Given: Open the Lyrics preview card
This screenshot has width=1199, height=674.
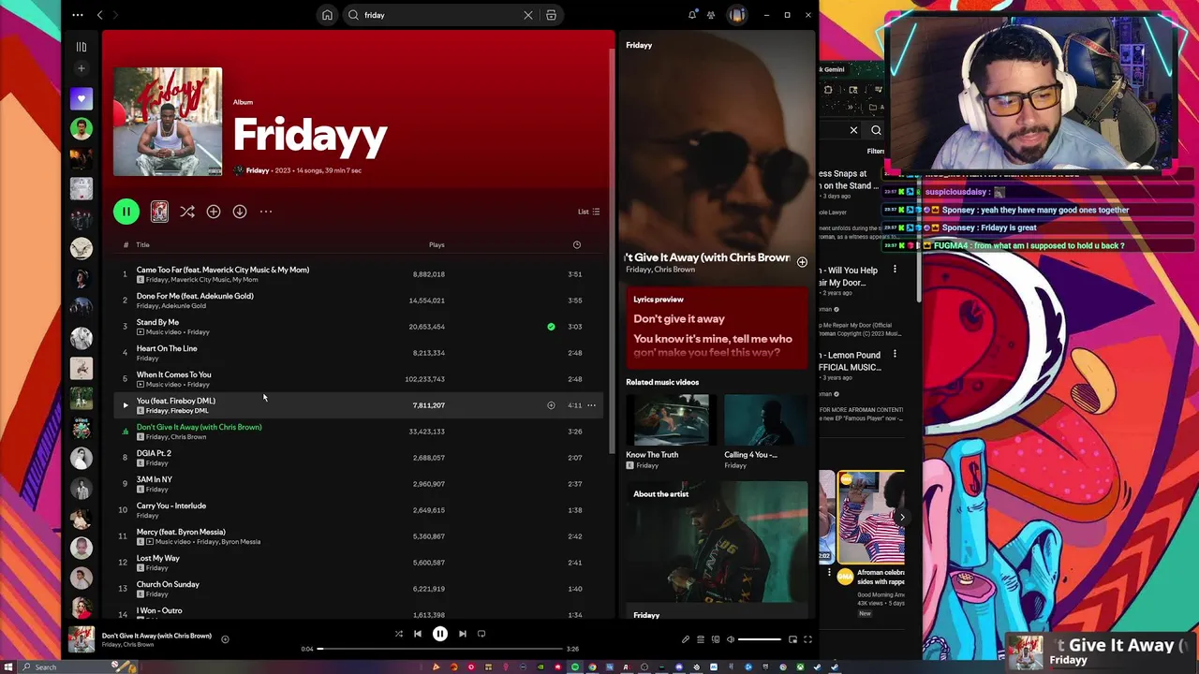Looking at the screenshot, I should click(x=717, y=328).
